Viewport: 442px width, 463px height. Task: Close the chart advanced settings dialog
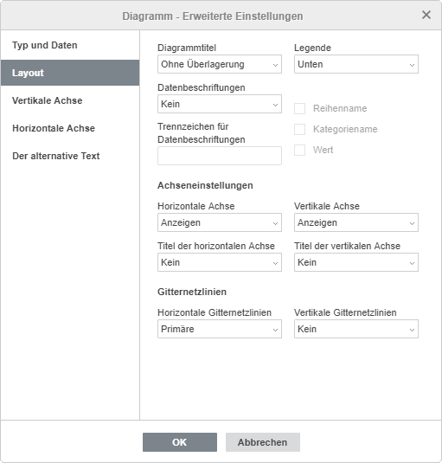click(x=426, y=15)
